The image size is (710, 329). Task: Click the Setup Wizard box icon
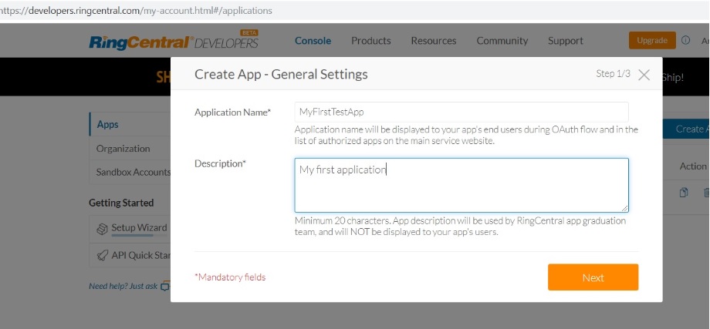coord(101,228)
